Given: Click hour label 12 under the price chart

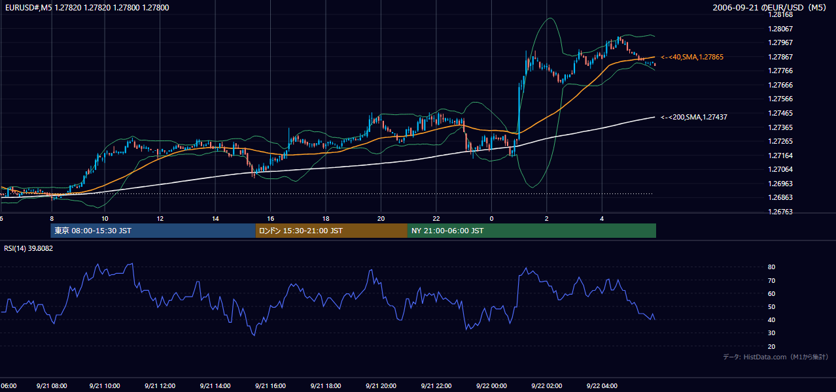Looking at the screenshot, I should point(160,218).
